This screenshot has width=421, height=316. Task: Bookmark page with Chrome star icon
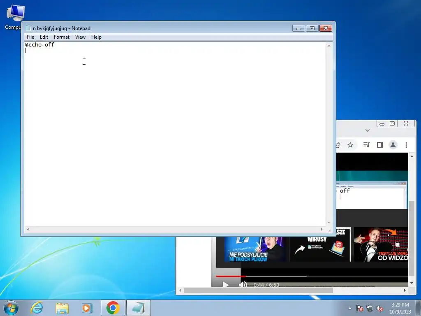(350, 145)
